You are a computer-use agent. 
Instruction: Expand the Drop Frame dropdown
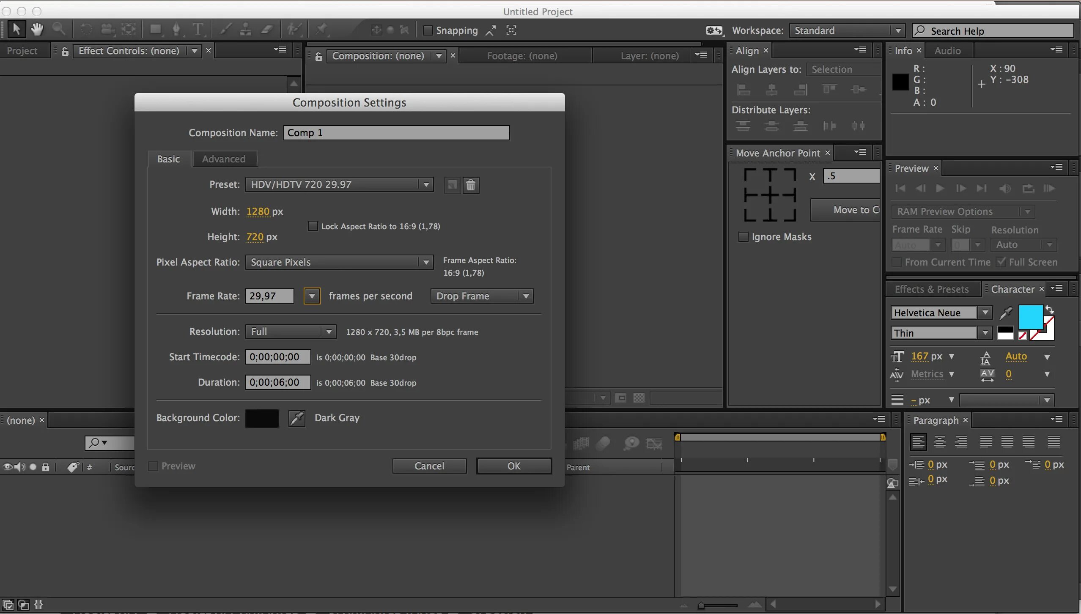(x=482, y=296)
